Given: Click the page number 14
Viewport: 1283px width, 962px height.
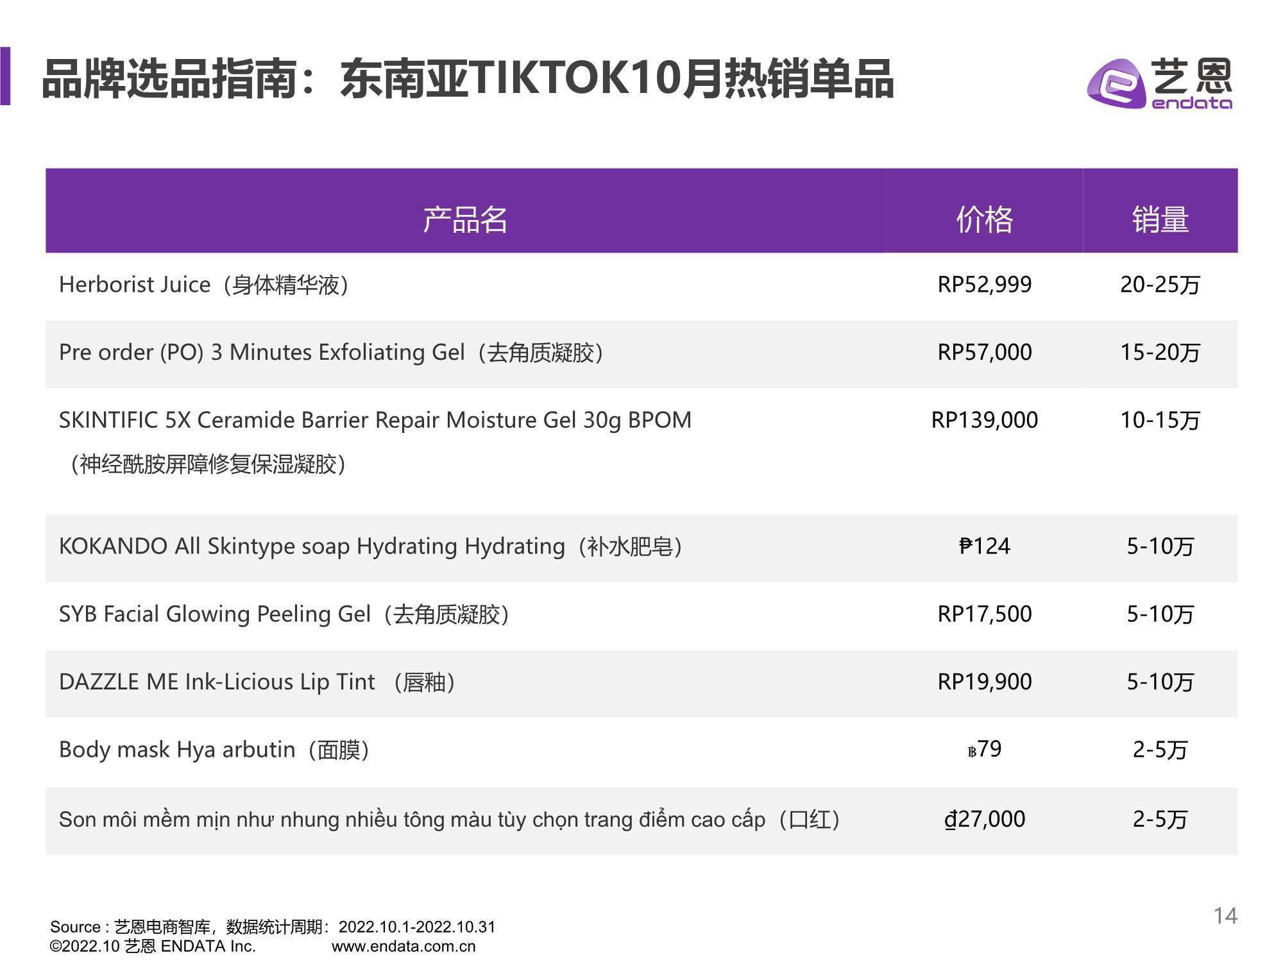Looking at the screenshot, I should pyautogui.click(x=1225, y=916).
